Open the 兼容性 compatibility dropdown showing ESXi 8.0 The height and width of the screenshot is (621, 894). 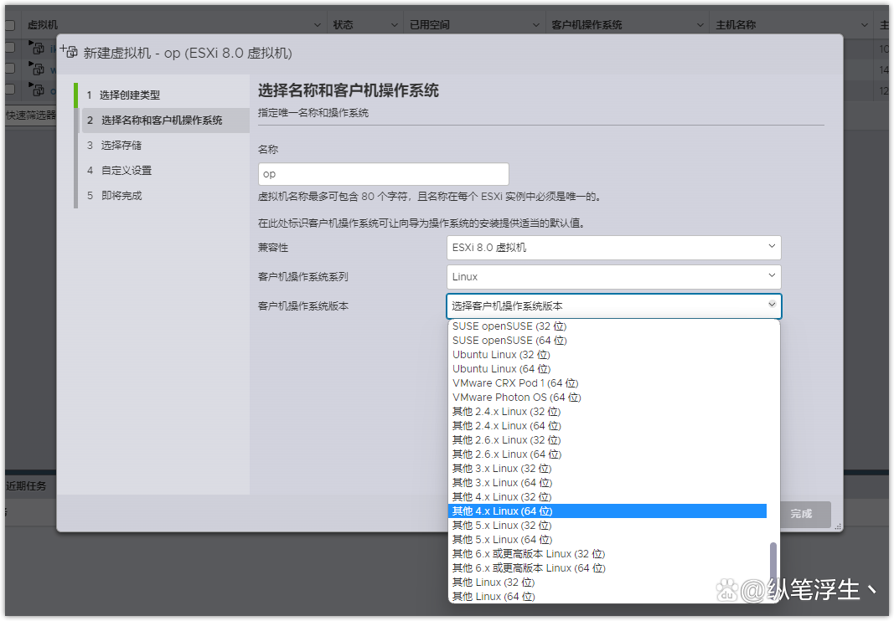click(612, 248)
